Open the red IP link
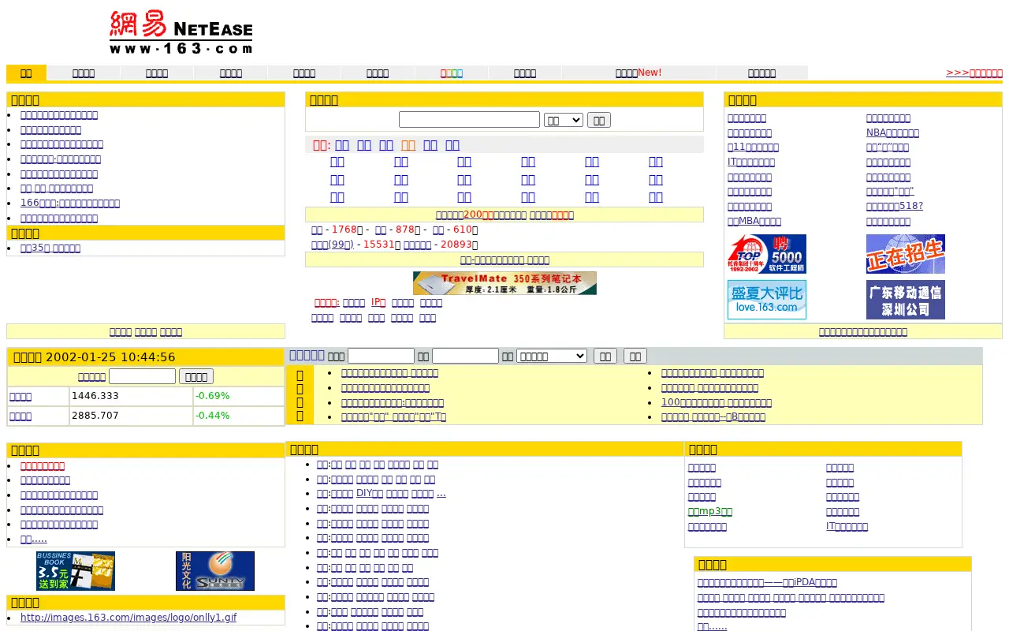Image resolution: width=1009 pixels, height=631 pixels. [x=378, y=302]
